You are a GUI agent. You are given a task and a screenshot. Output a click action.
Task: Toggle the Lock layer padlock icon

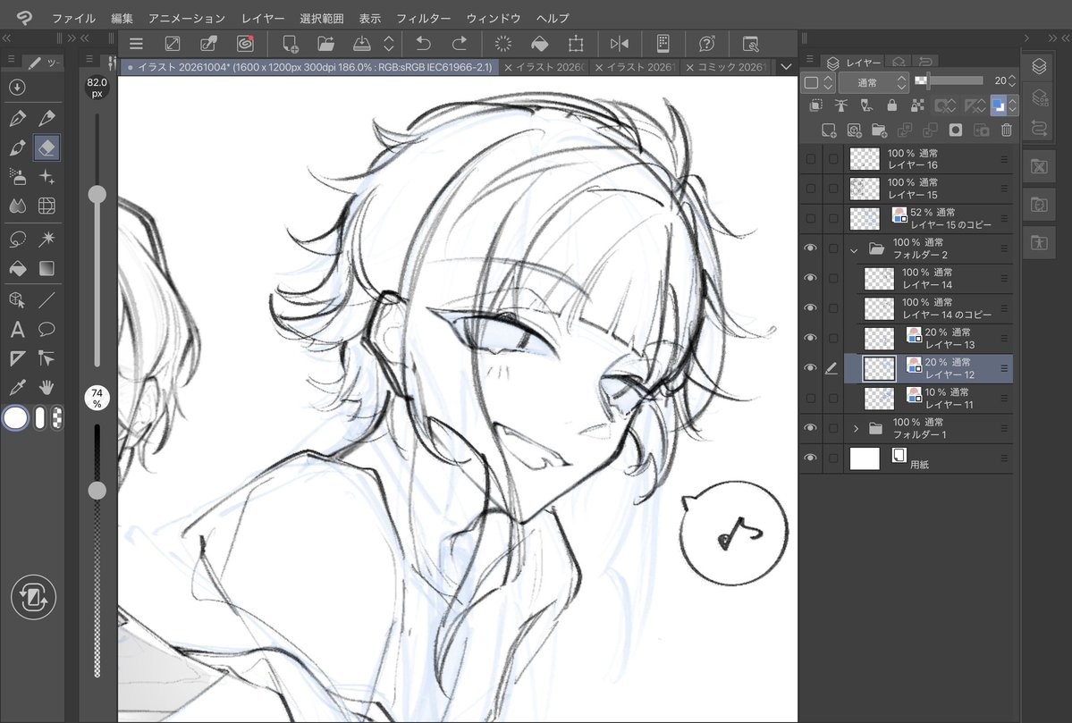[x=891, y=105]
